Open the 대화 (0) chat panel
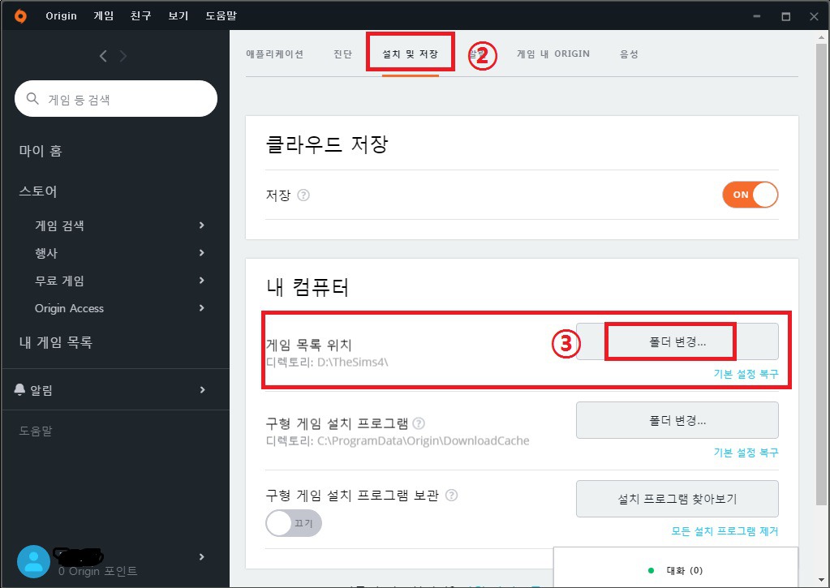This screenshot has height=588, width=830. tap(675, 570)
